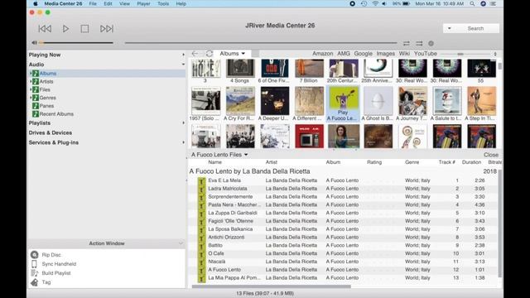Select Genres in the Audio tree
The width and height of the screenshot is (530, 298).
tap(48, 98)
